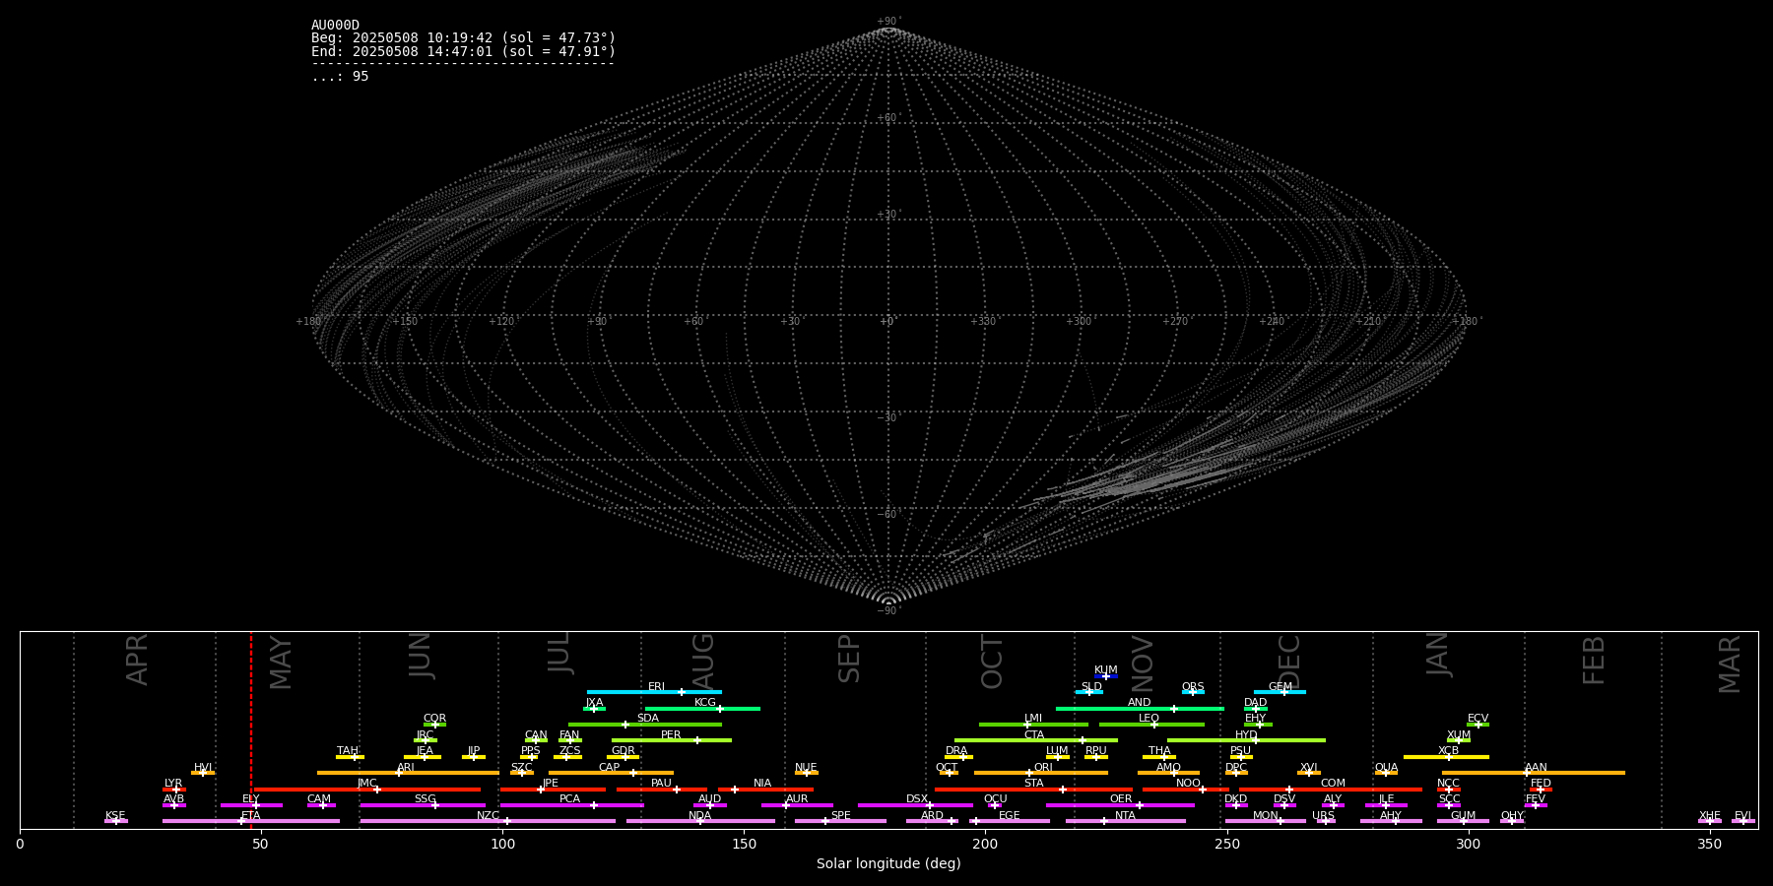
Task: Click the XHE shower label
Action: (x=1710, y=816)
